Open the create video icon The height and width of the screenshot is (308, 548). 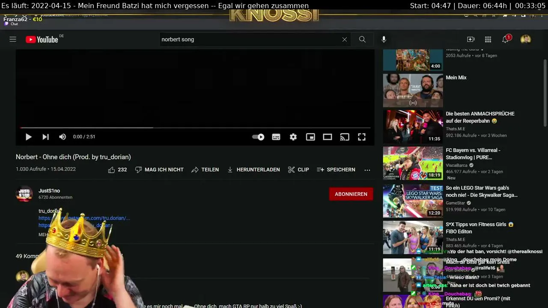(471, 39)
